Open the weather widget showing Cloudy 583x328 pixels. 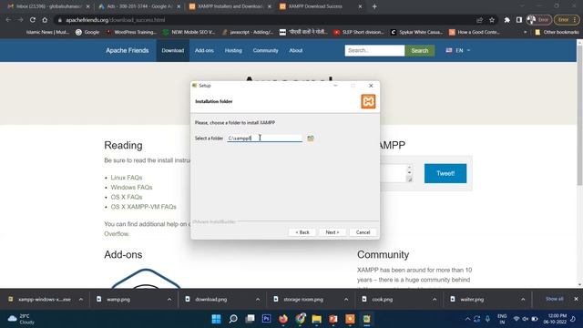22,319
